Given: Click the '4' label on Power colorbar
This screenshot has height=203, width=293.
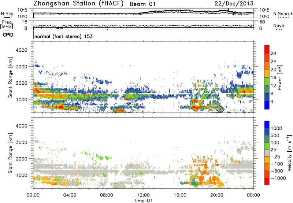Looking at the screenshot, I should pos(272,102).
